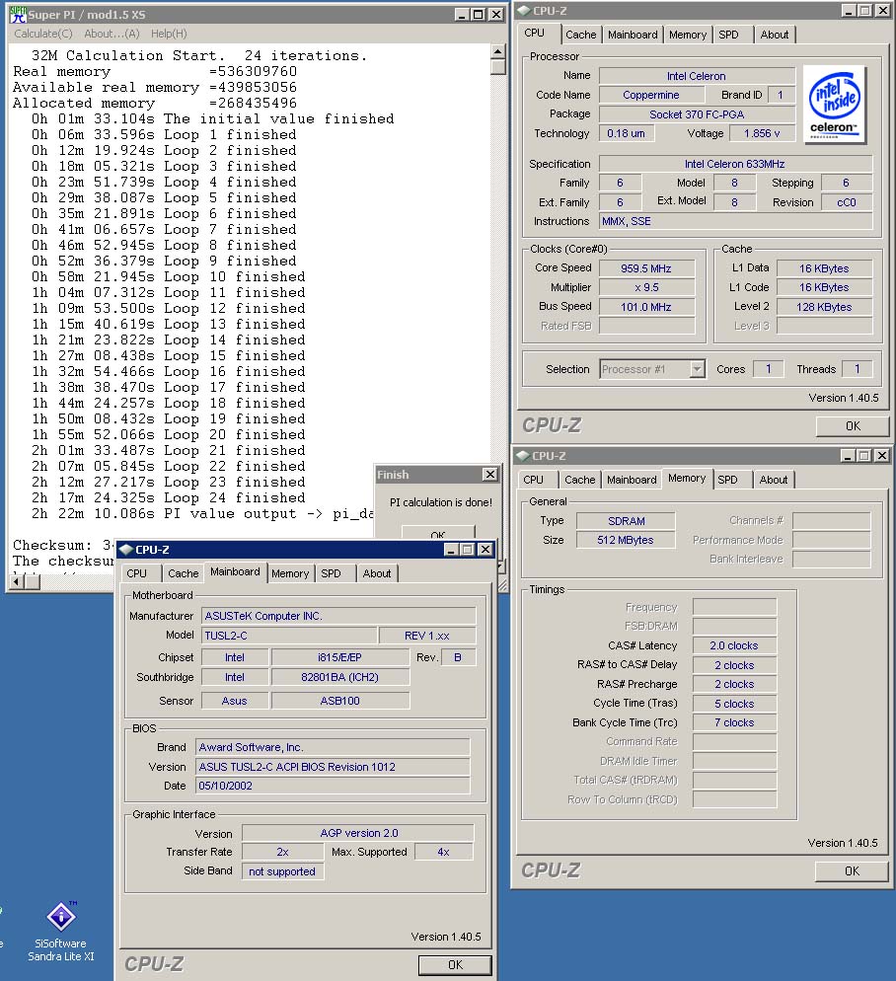The width and height of the screenshot is (896, 981).
Task: Click Southbridge 82801BA (ICH2) field
Action: [x=339, y=678]
